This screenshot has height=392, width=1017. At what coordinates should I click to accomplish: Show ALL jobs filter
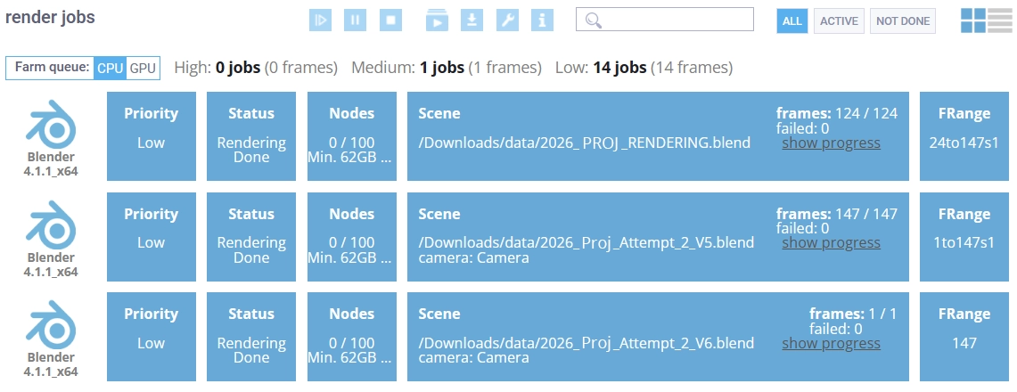(x=791, y=20)
